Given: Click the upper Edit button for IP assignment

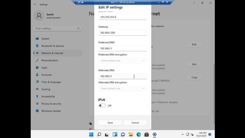Looking at the screenshot, I should (194, 44).
